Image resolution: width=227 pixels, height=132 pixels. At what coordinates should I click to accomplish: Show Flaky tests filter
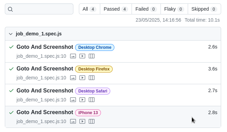pyautogui.click(x=174, y=9)
